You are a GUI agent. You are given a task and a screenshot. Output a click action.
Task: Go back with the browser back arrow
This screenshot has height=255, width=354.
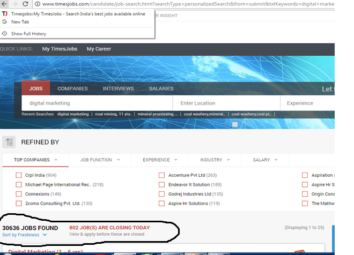pos(4,4)
